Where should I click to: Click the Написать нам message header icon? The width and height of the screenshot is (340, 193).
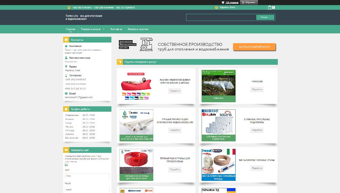(x=66, y=150)
